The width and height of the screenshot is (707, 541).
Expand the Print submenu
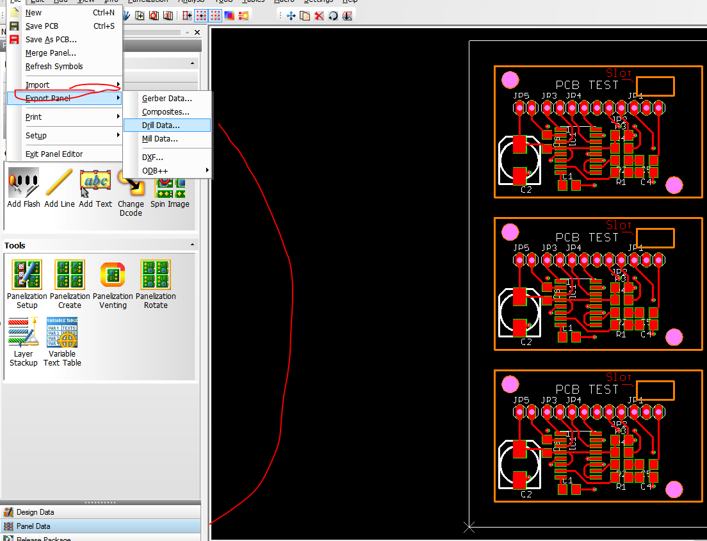click(x=65, y=117)
